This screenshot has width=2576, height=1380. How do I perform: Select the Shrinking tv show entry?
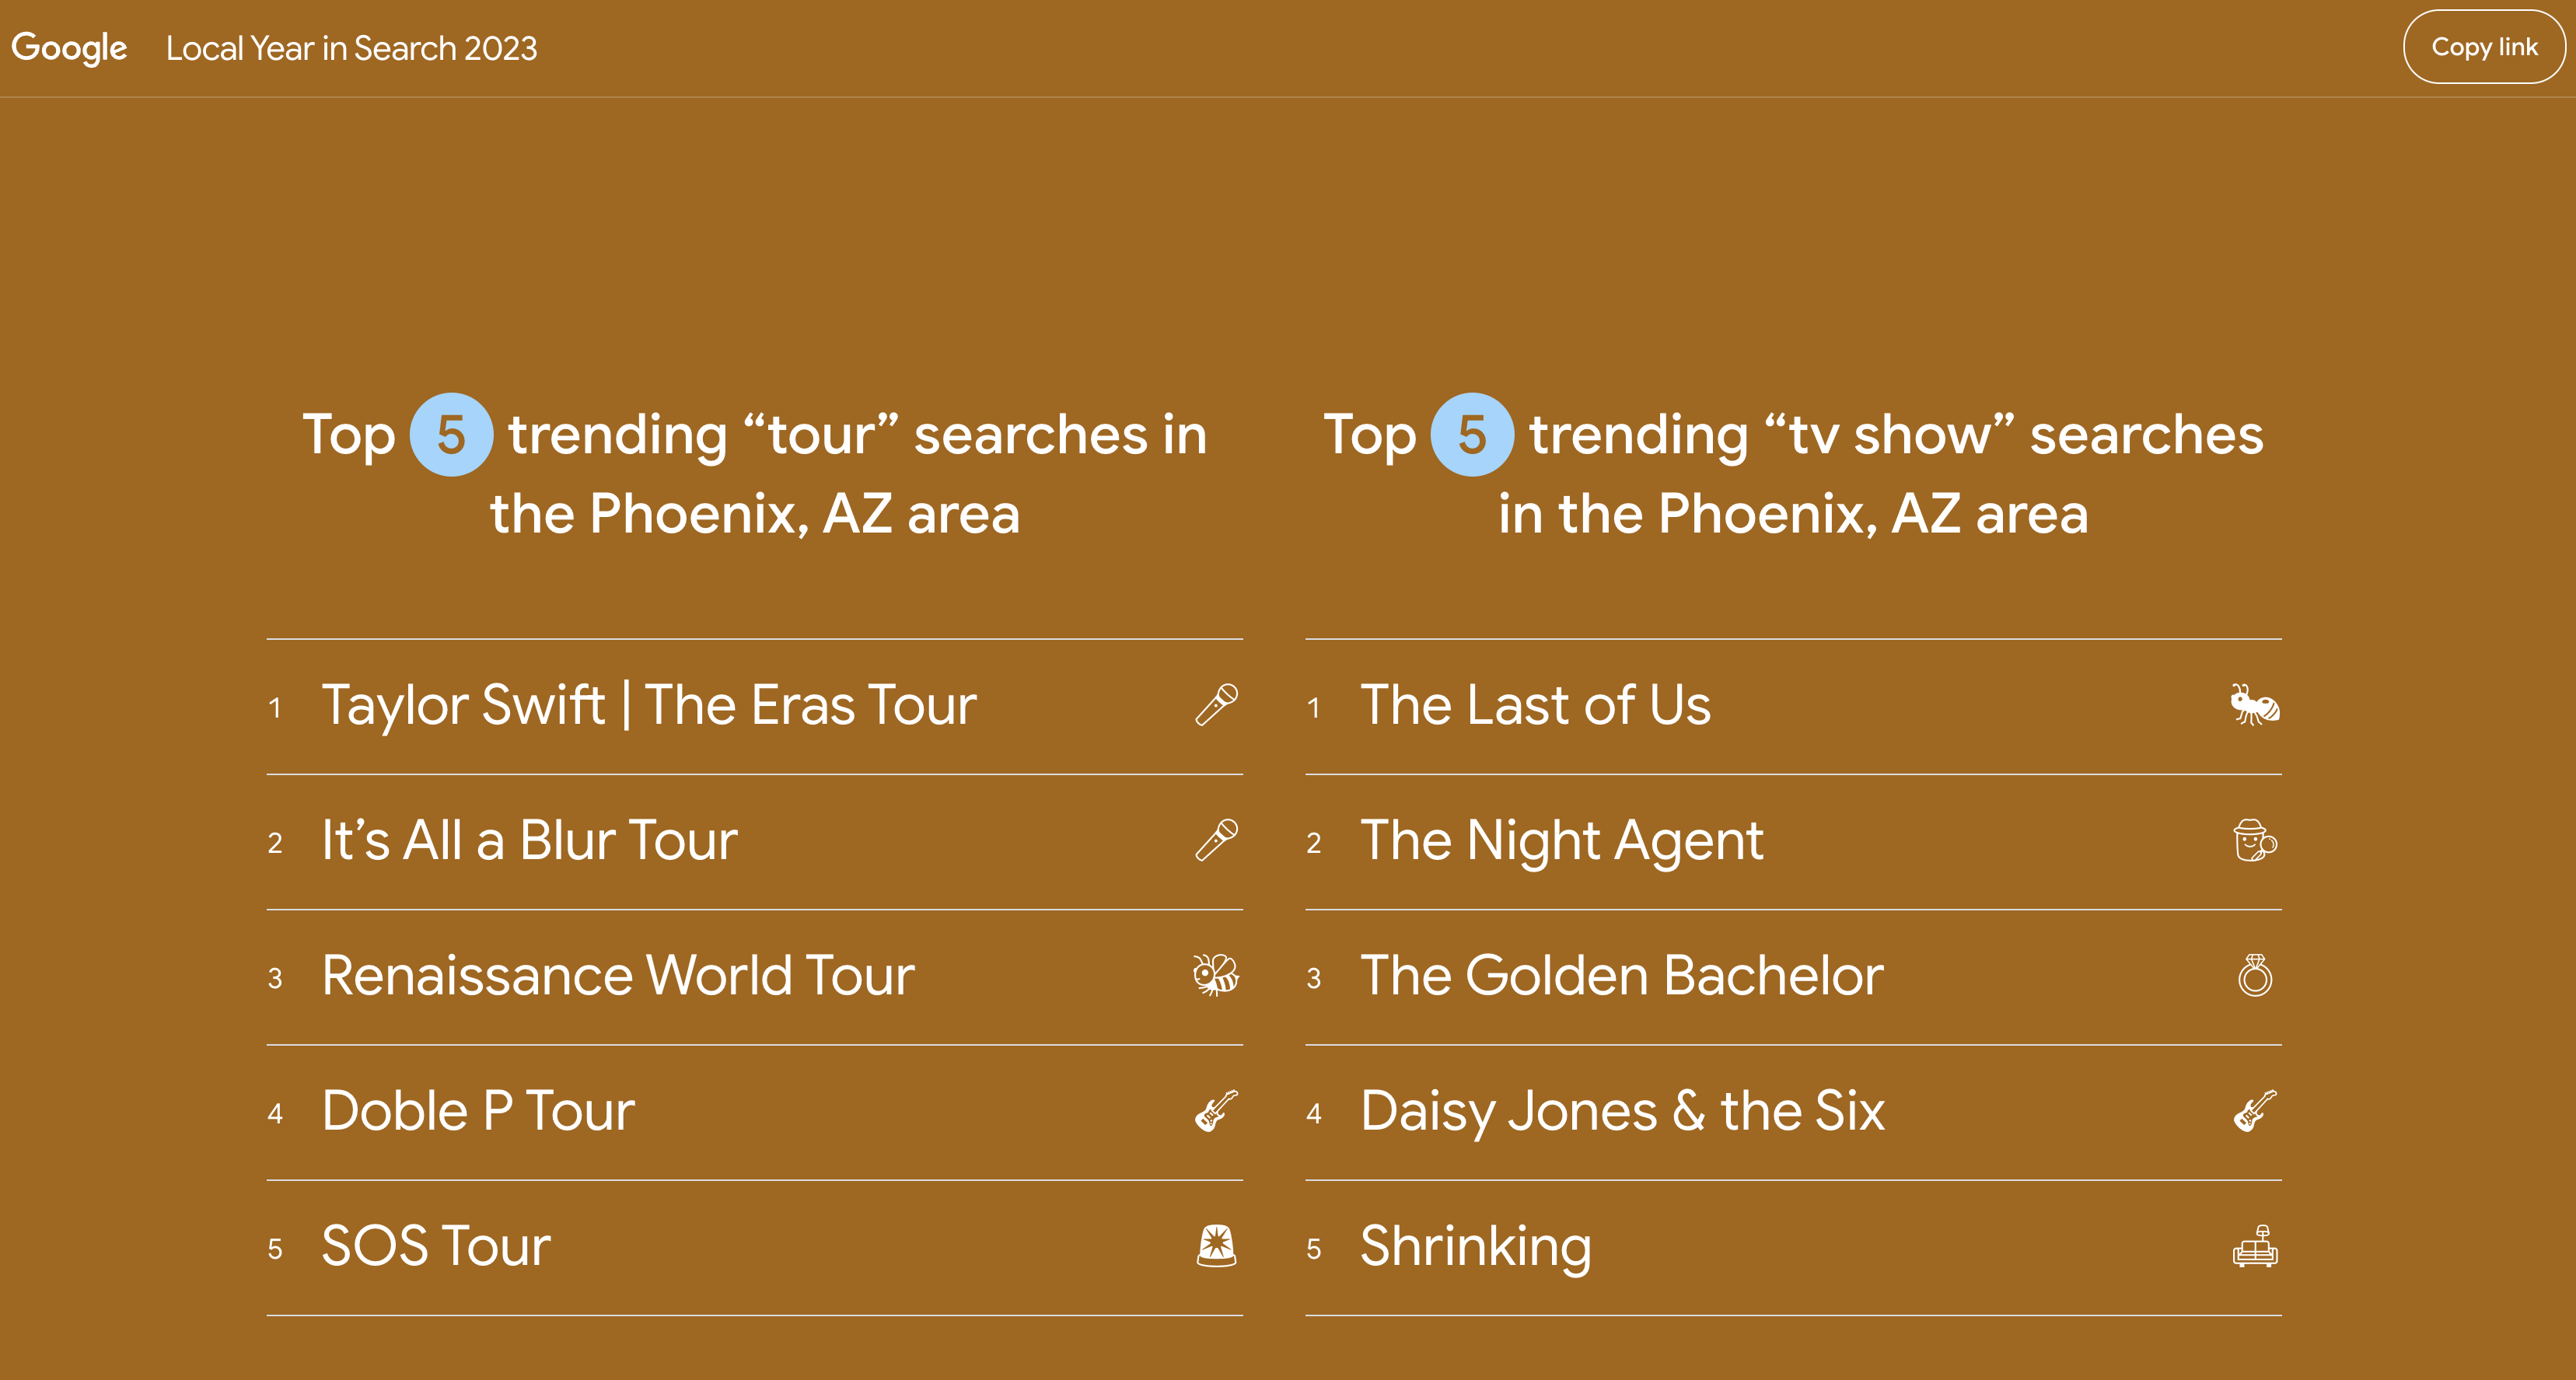(x=1793, y=1247)
